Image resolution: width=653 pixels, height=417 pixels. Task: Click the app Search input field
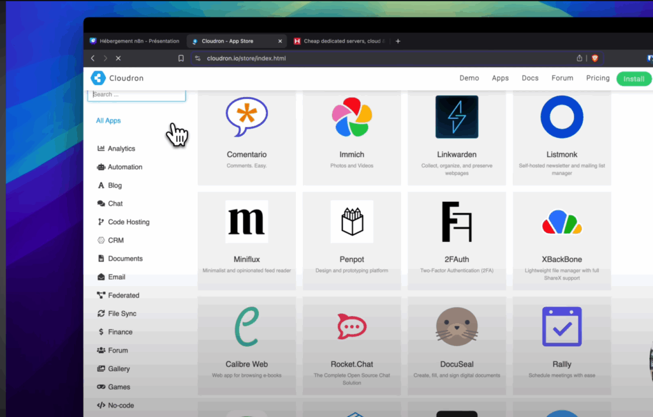point(136,95)
